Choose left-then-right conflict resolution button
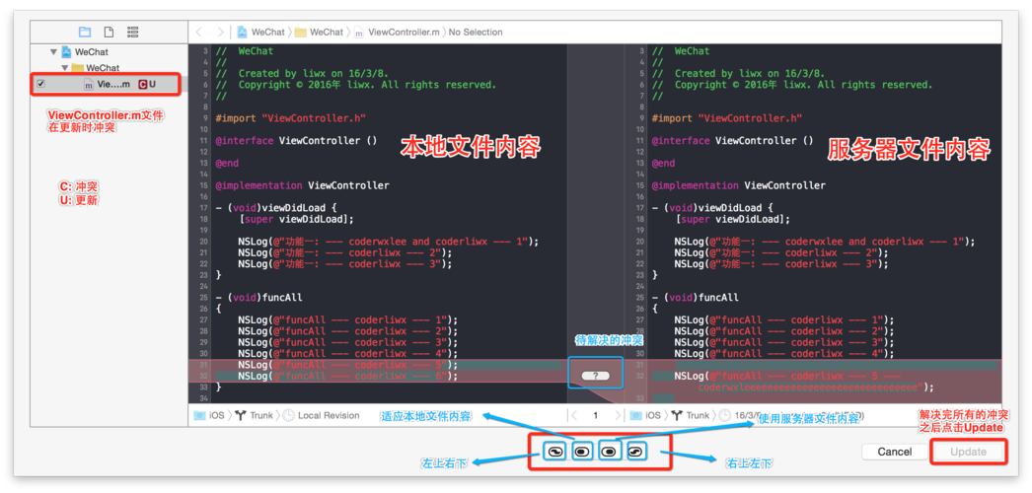Image resolution: width=1032 pixels, height=493 pixels. point(555,451)
